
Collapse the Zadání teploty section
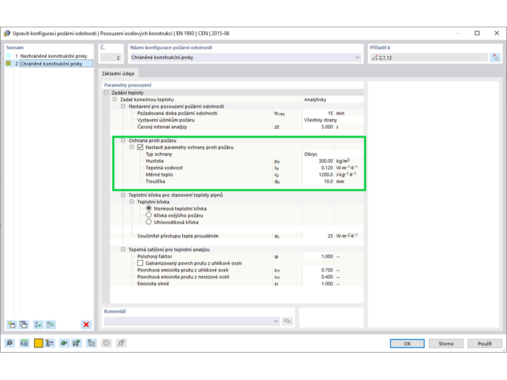106,93
